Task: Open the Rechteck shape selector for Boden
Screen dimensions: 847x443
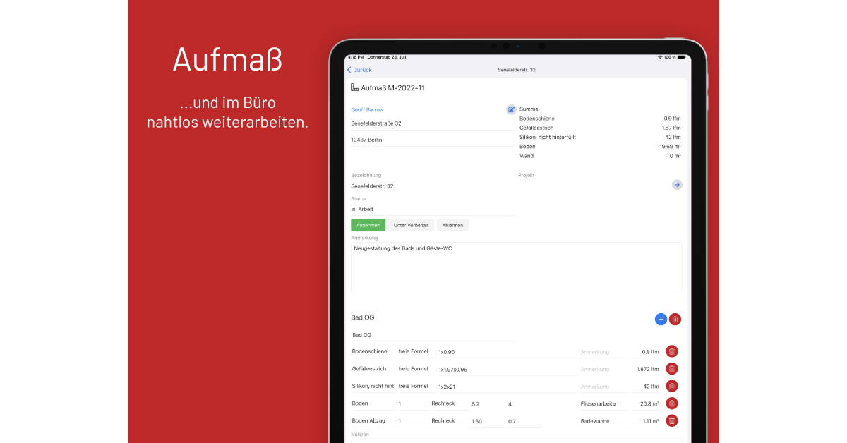Action: [x=443, y=403]
